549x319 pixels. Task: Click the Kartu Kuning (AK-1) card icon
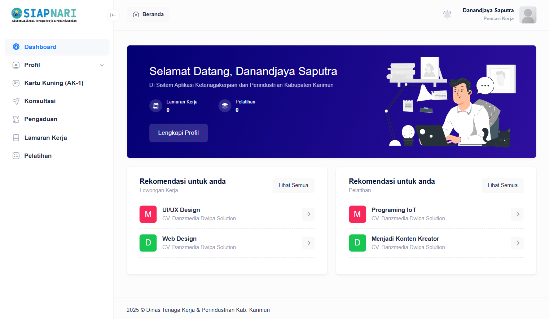[16, 83]
